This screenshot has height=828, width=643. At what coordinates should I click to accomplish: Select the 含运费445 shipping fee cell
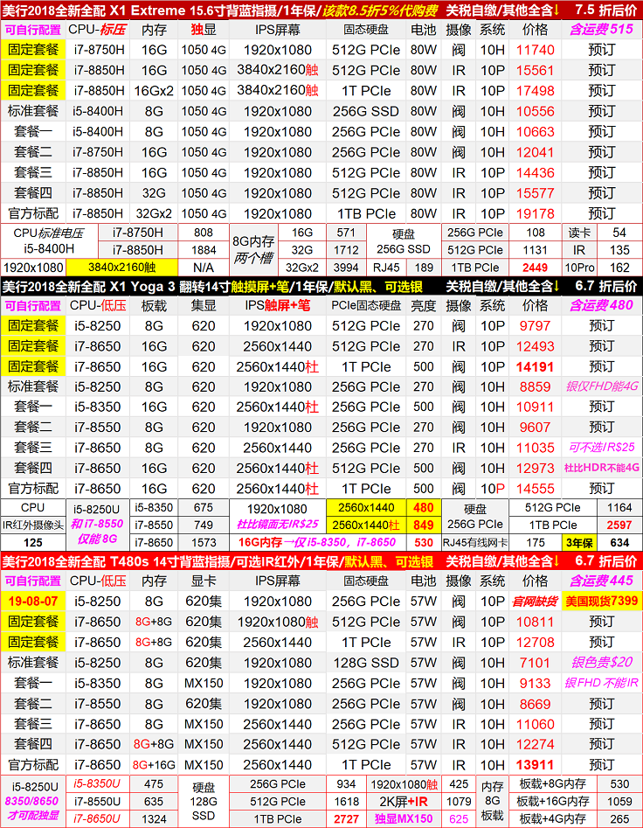point(601,581)
